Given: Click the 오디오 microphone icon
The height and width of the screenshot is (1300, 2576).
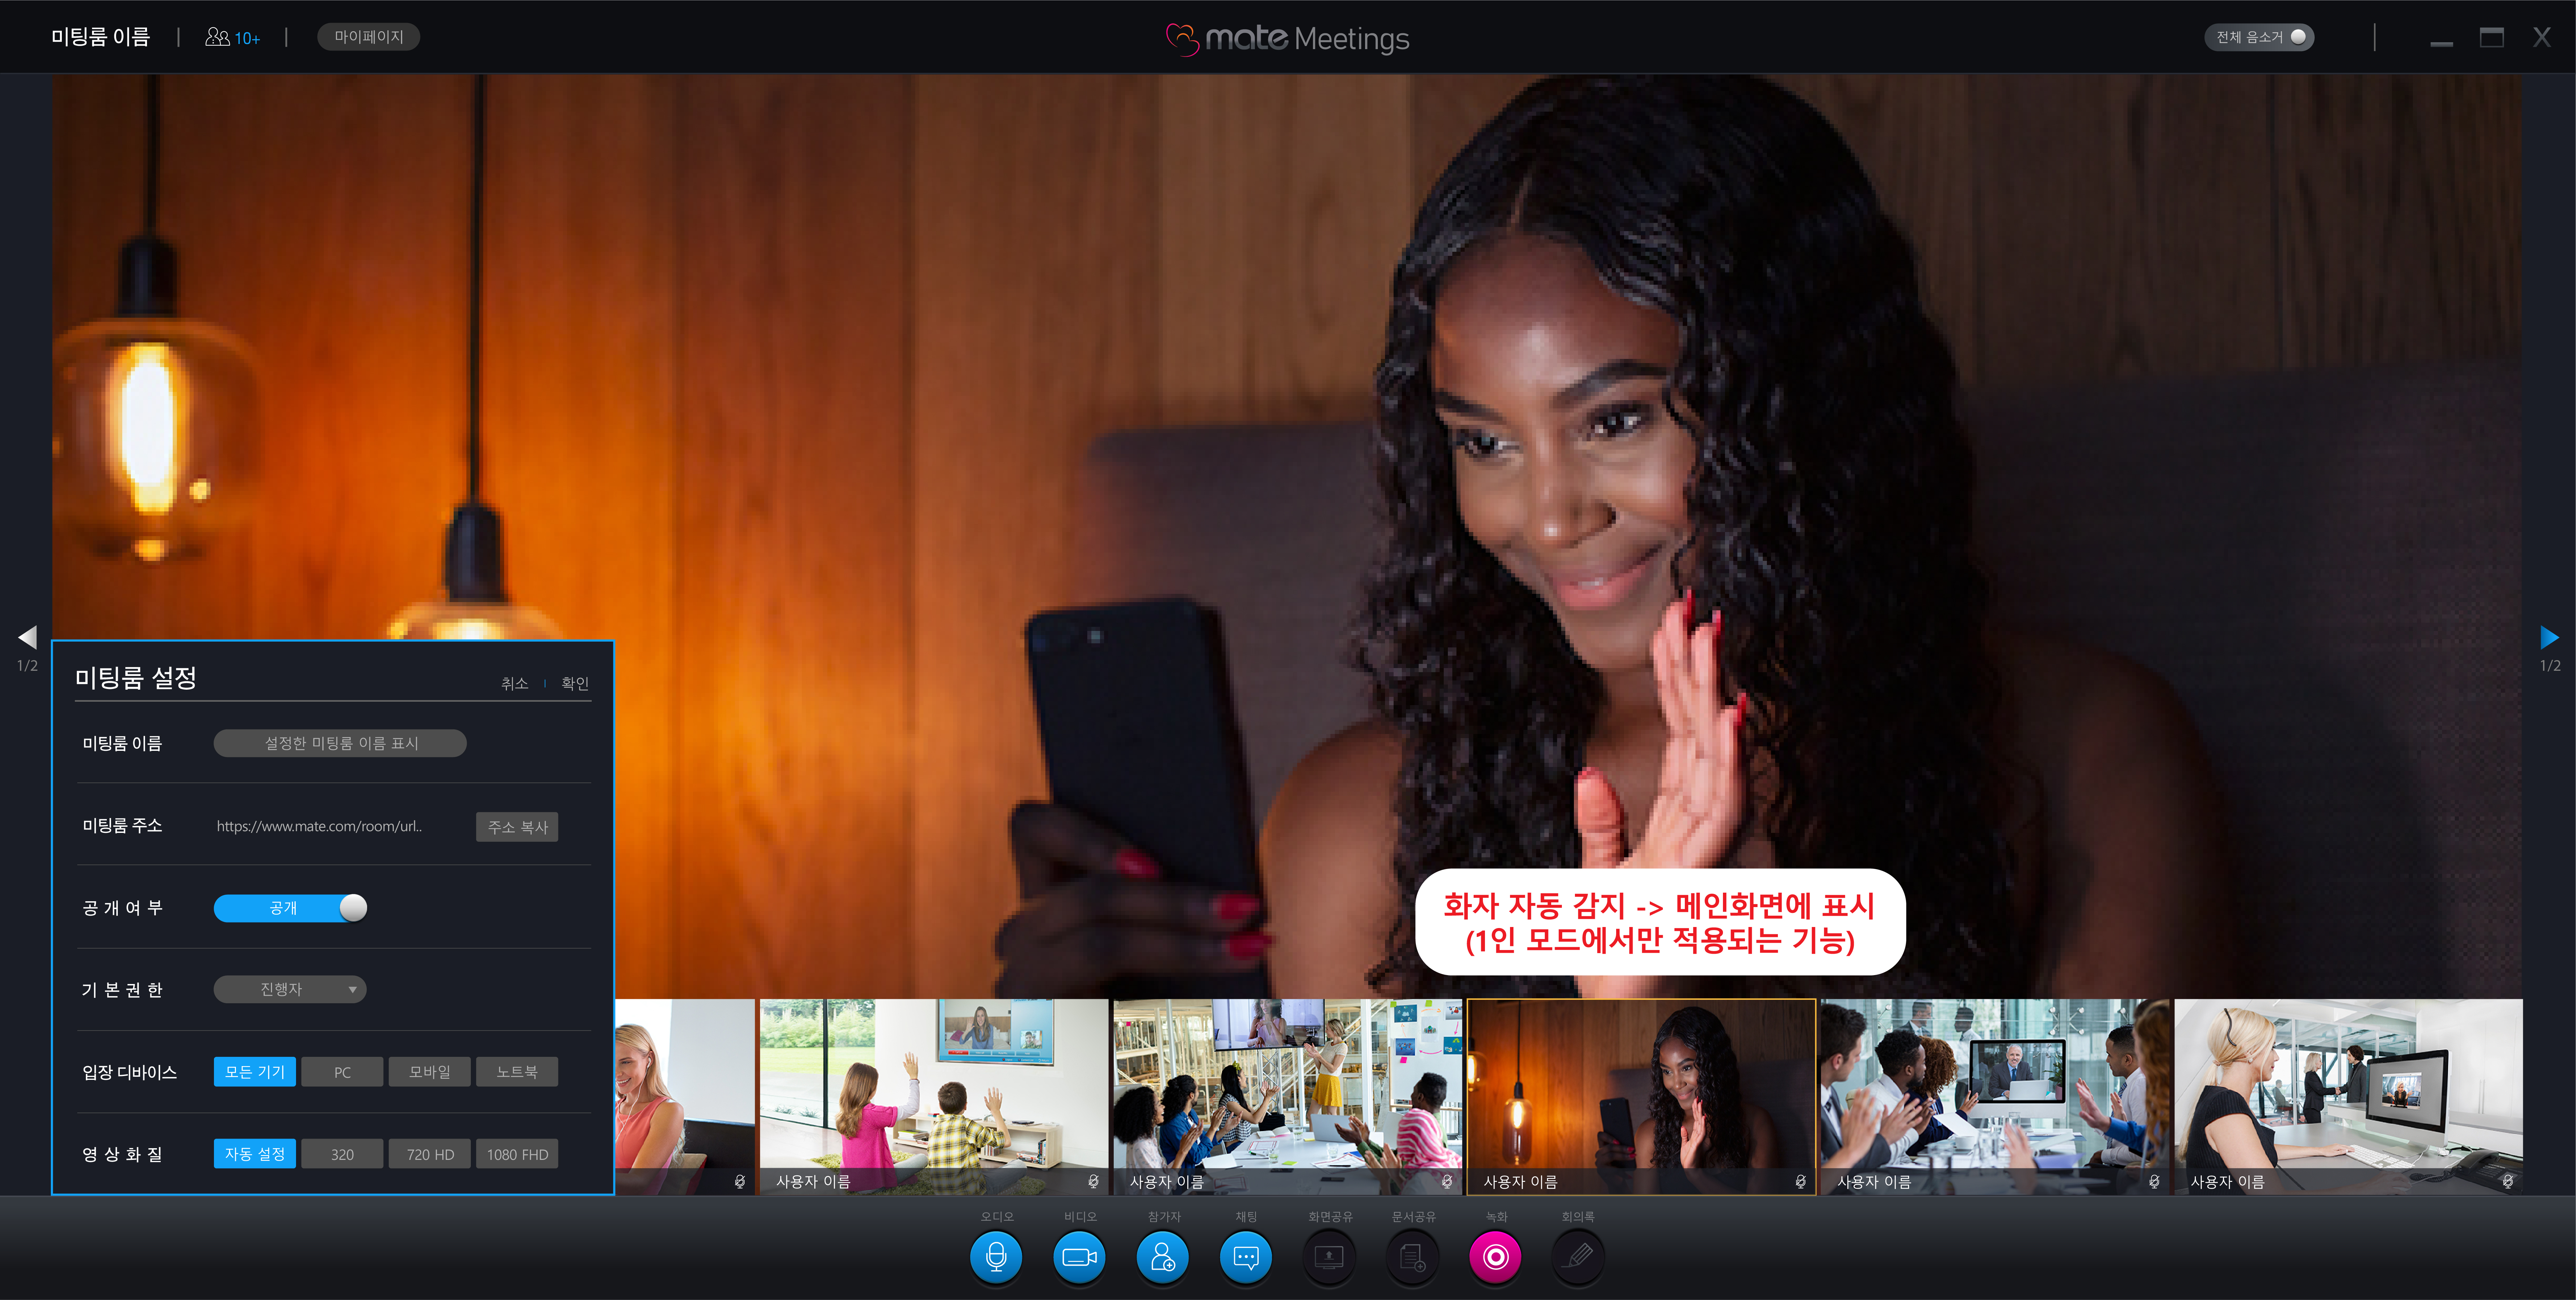Looking at the screenshot, I should [x=996, y=1257].
